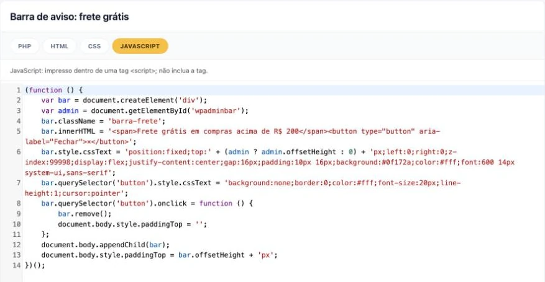Click line 8 with onclick = function
The width and height of the screenshot is (545, 282).
[147, 203]
